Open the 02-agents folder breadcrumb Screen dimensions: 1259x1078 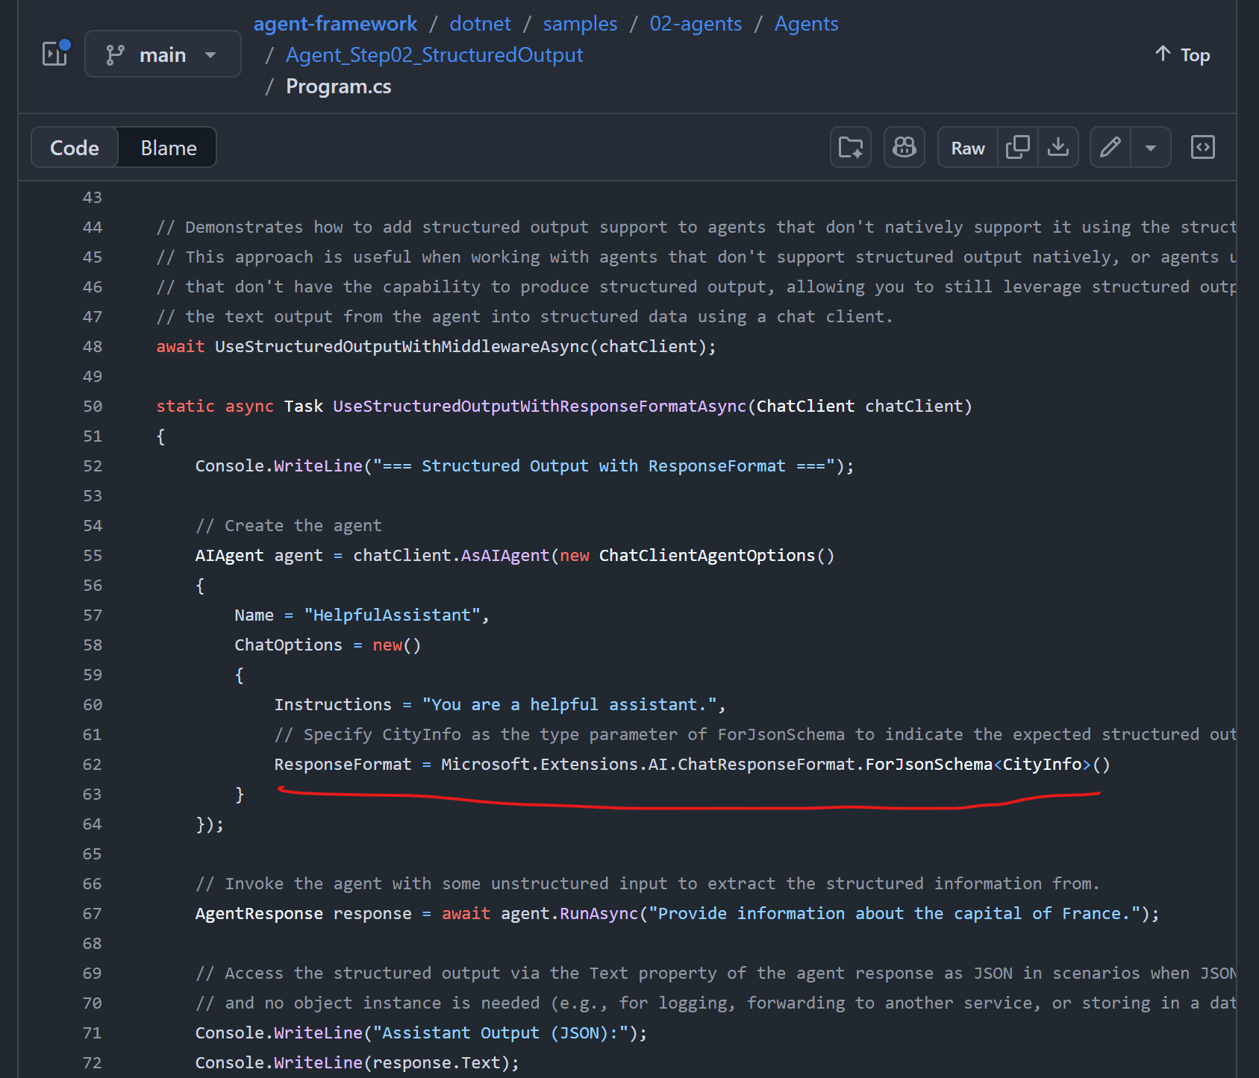click(x=696, y=24)
